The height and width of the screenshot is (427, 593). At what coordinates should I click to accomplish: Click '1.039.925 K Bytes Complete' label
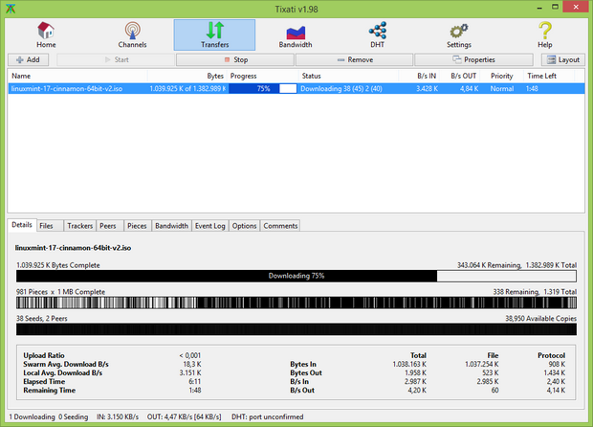57,265
